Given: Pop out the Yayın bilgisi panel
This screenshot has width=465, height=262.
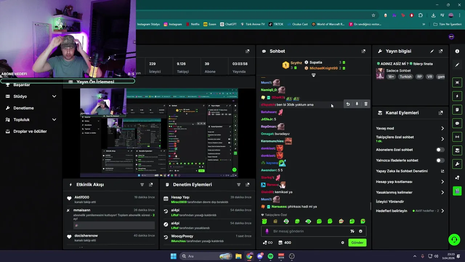Looking at the screenshot, I should click(x=441, y=51).
